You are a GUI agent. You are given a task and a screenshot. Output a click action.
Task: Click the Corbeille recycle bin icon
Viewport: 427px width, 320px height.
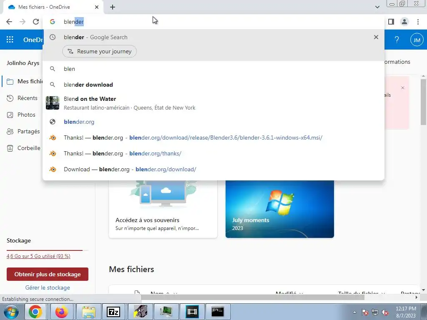10,148
